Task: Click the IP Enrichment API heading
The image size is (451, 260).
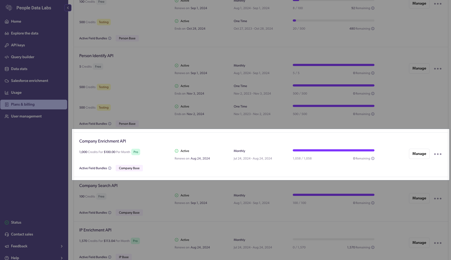Action: pyautogui.click(x=95, y=230)
